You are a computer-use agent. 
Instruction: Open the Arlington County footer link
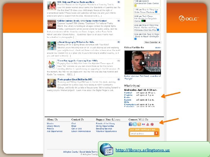pyautogui.click(x=71, y=152)
